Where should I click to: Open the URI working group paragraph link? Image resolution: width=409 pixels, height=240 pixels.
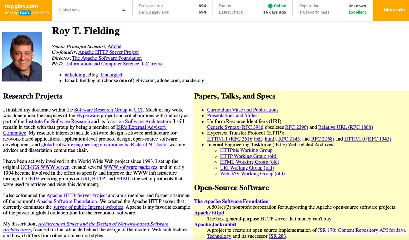click(85, 179)
